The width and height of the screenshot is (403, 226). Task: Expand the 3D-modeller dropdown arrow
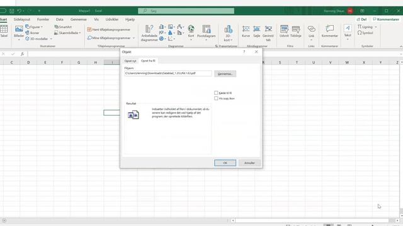51,39
